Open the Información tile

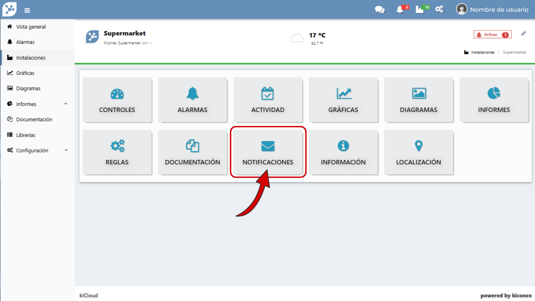[343, 152]
